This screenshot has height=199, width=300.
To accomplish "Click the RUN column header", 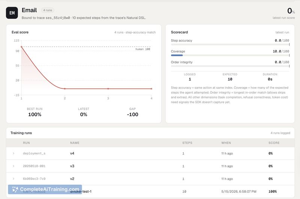I will tap(26, 143).
